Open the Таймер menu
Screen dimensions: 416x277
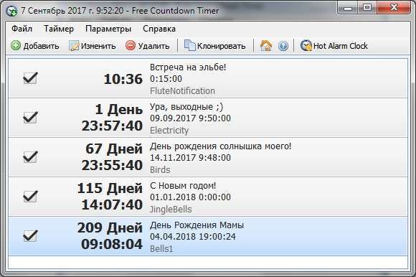[x=59, y=29]
